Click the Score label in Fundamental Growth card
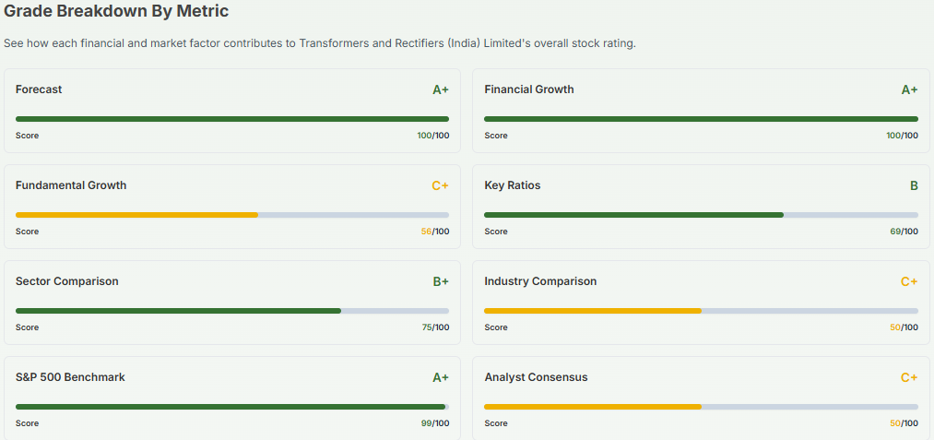This screenshot has width=934, height=440. pos(28,232)
